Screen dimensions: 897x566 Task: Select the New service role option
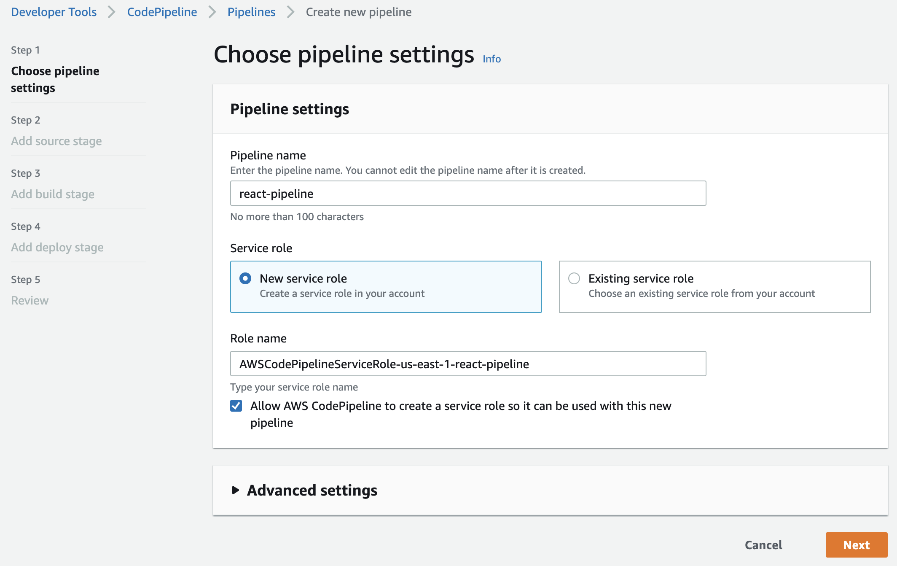pos(245,278)
